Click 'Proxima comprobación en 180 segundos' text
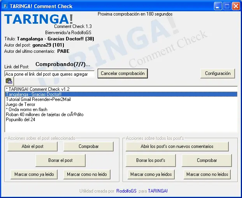The height and width of the screenshot is (198, 242). [x=135, y=14]
